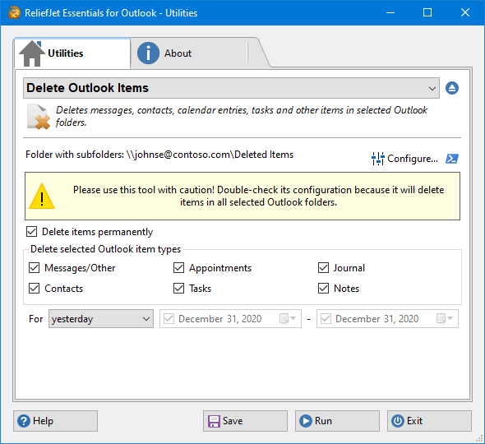
Task: Click the Run button
Action: click(x=337, y=421)
